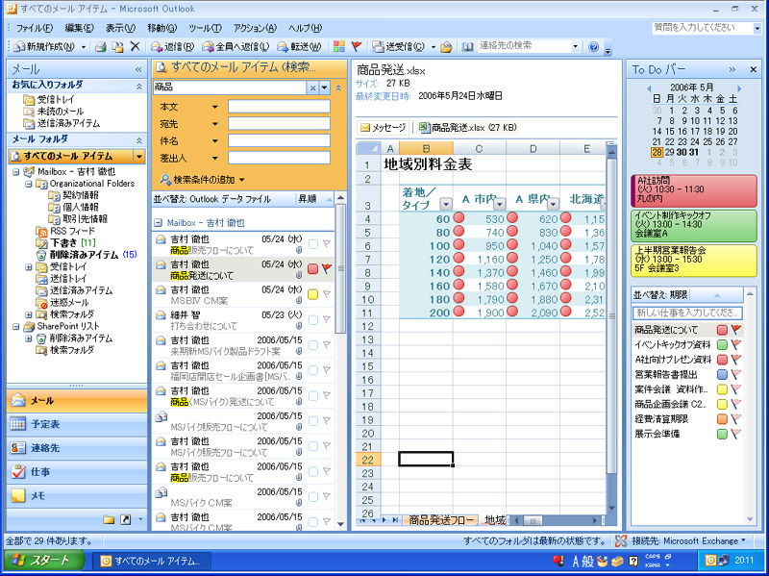Screen dimensions: 769x576
Task: Open the Categorize colored-squares toolbar icon
Action: (x=339, y=46)
